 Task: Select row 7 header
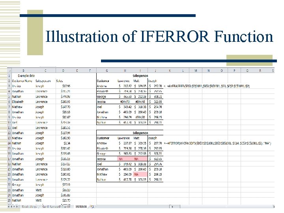click(9, 107)
